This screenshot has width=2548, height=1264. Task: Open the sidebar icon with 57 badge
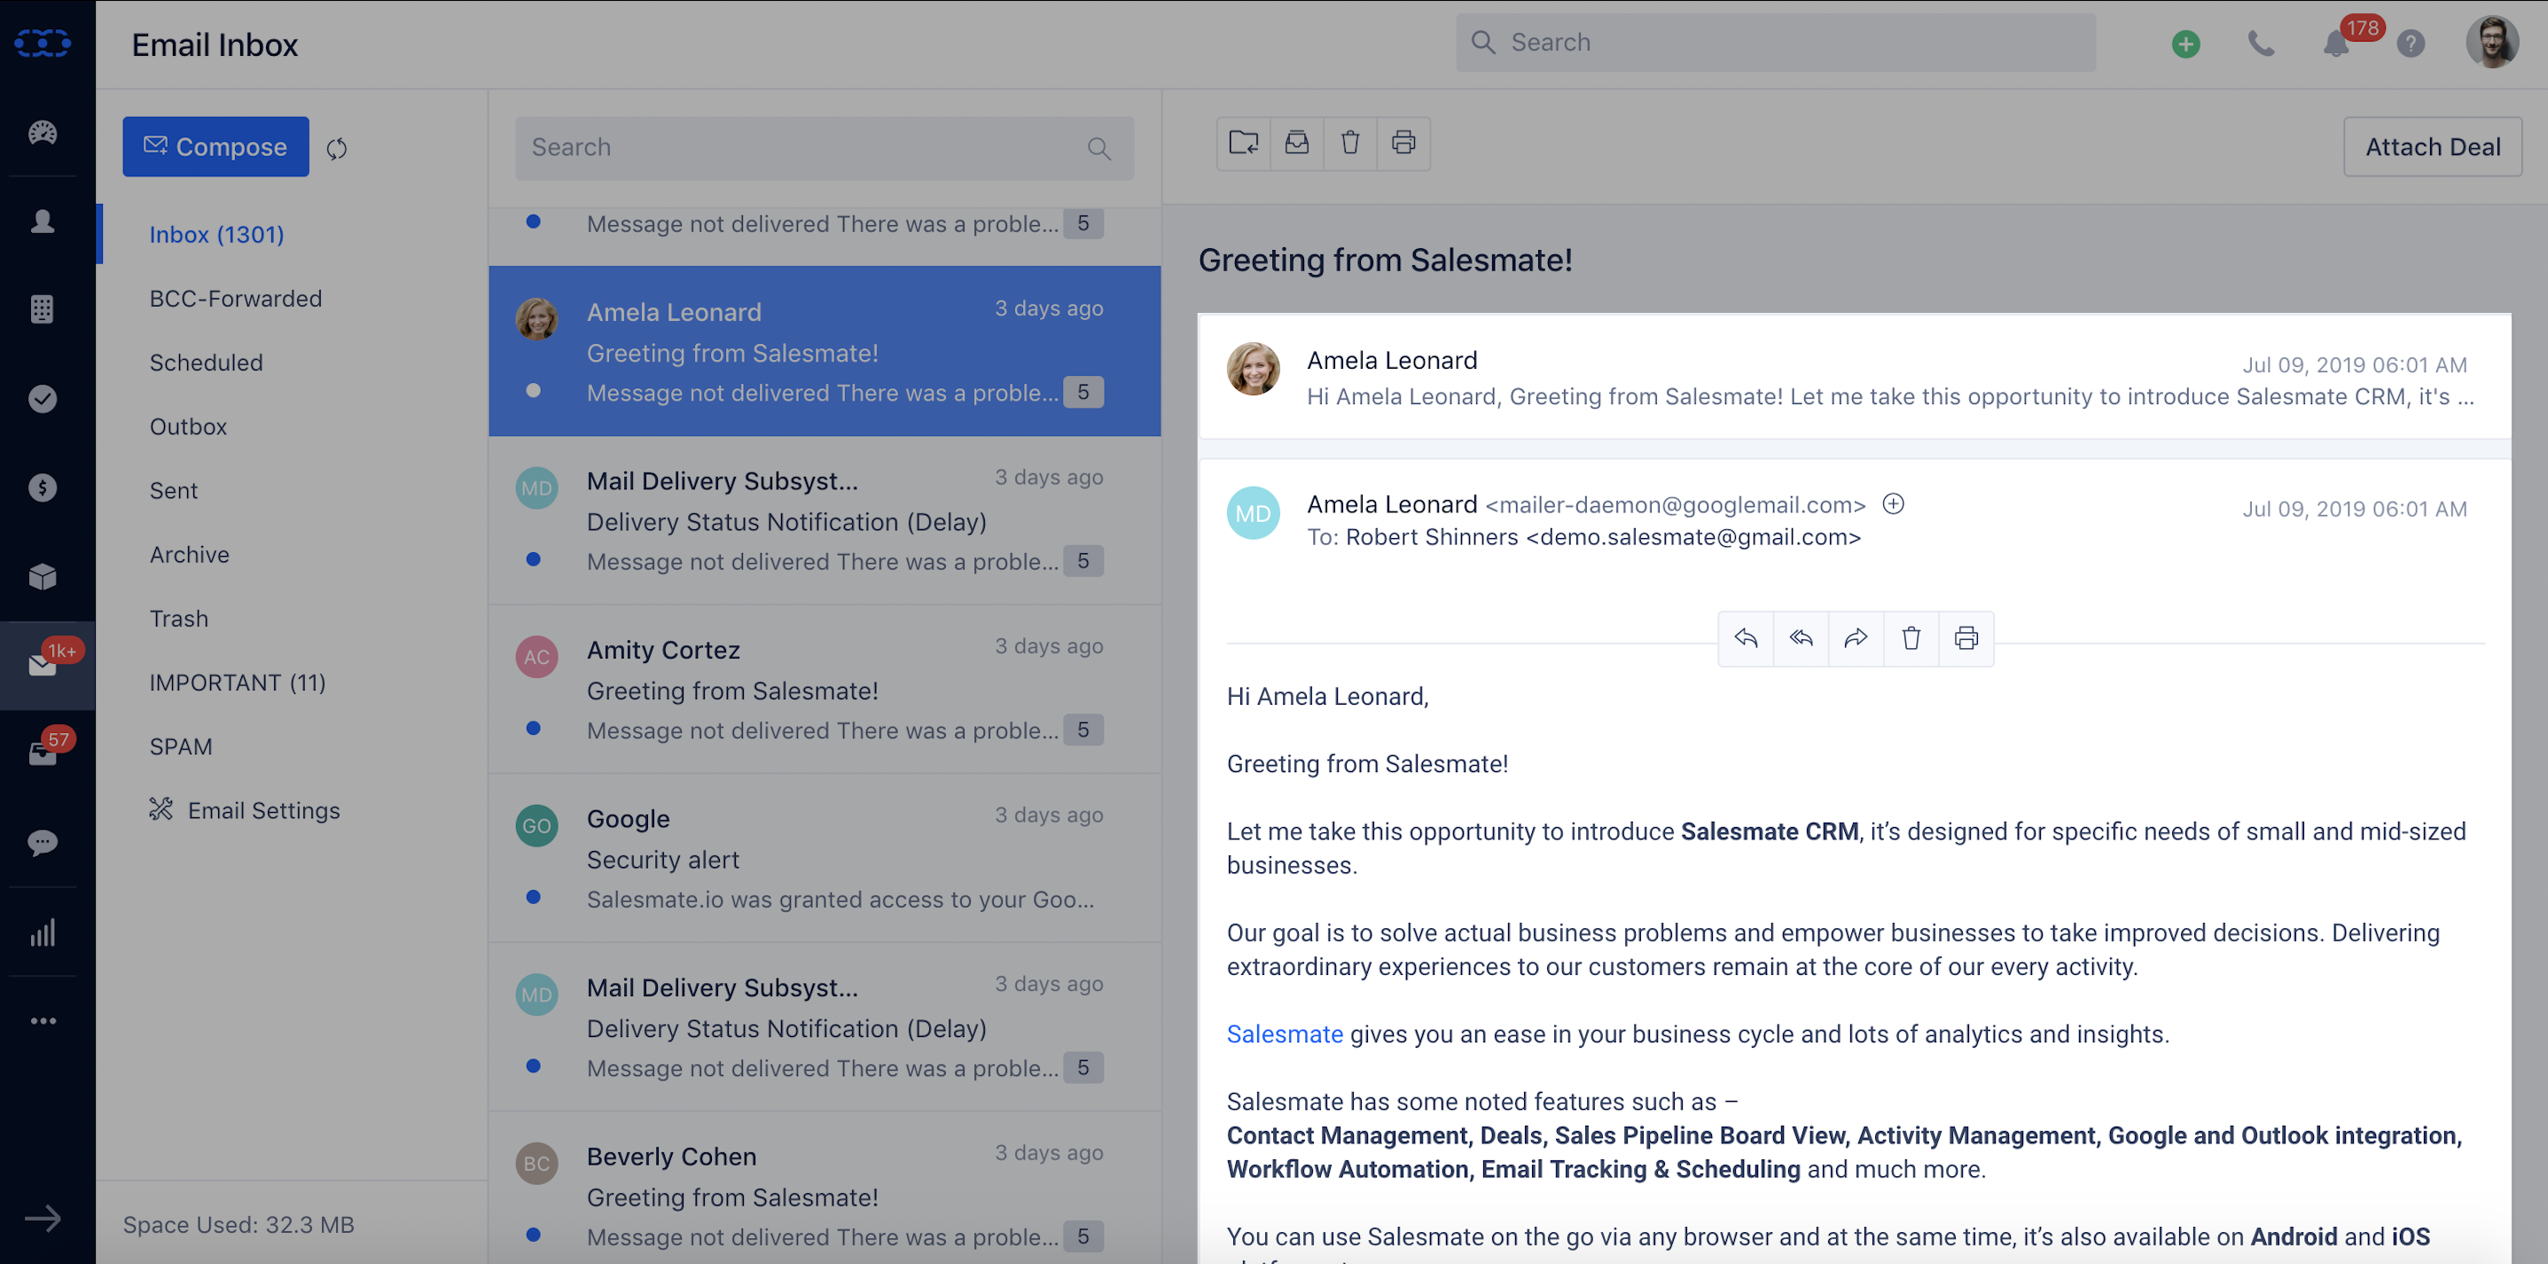[43, 753]
